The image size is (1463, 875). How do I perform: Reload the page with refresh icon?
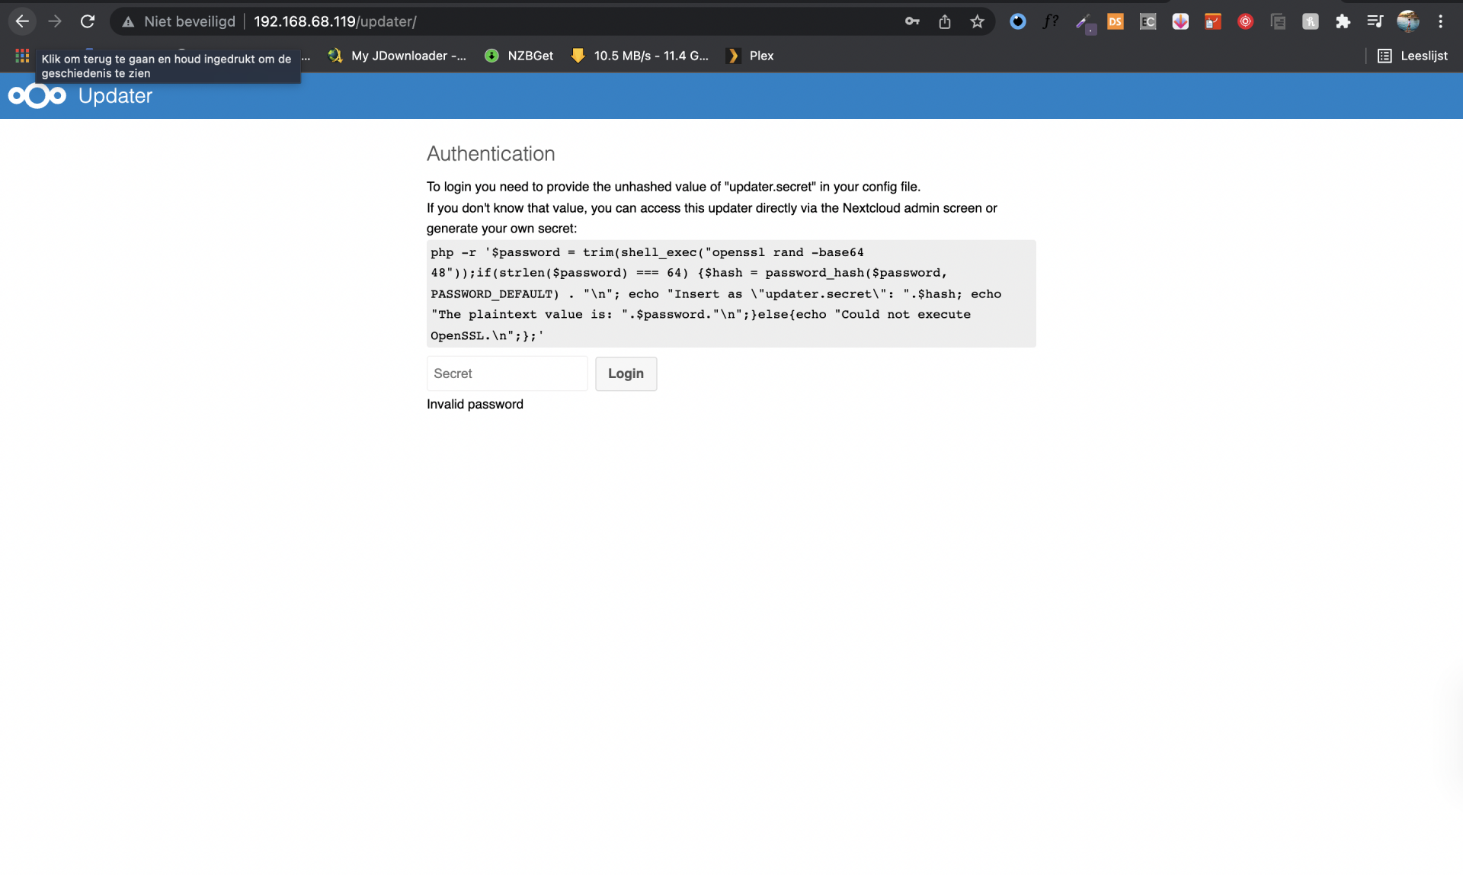(x=88, y=21)
